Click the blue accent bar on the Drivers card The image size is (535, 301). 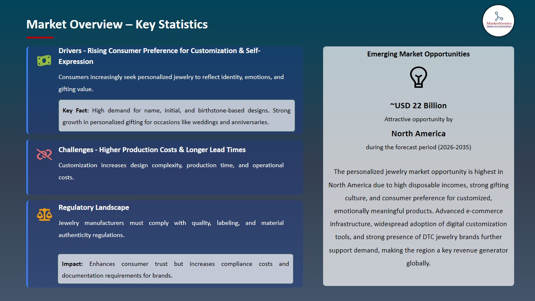coord(28,89)
